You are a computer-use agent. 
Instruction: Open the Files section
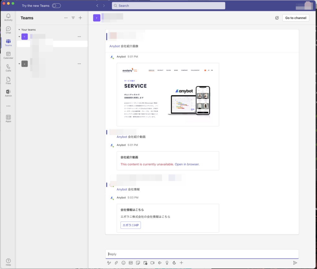click(x=8, y=81)
